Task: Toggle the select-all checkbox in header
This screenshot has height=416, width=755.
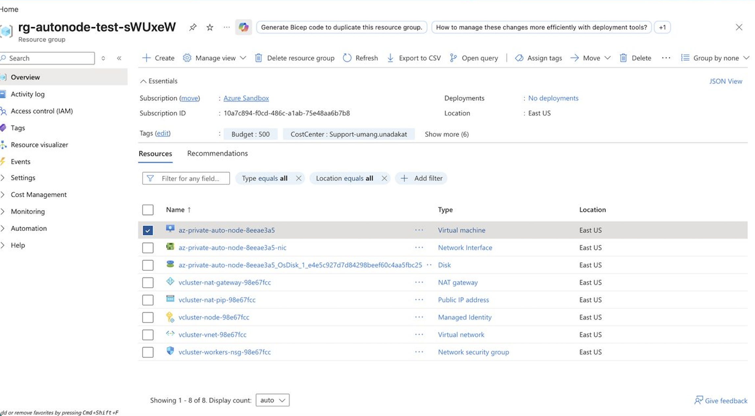Action: (x=148, y=210)
